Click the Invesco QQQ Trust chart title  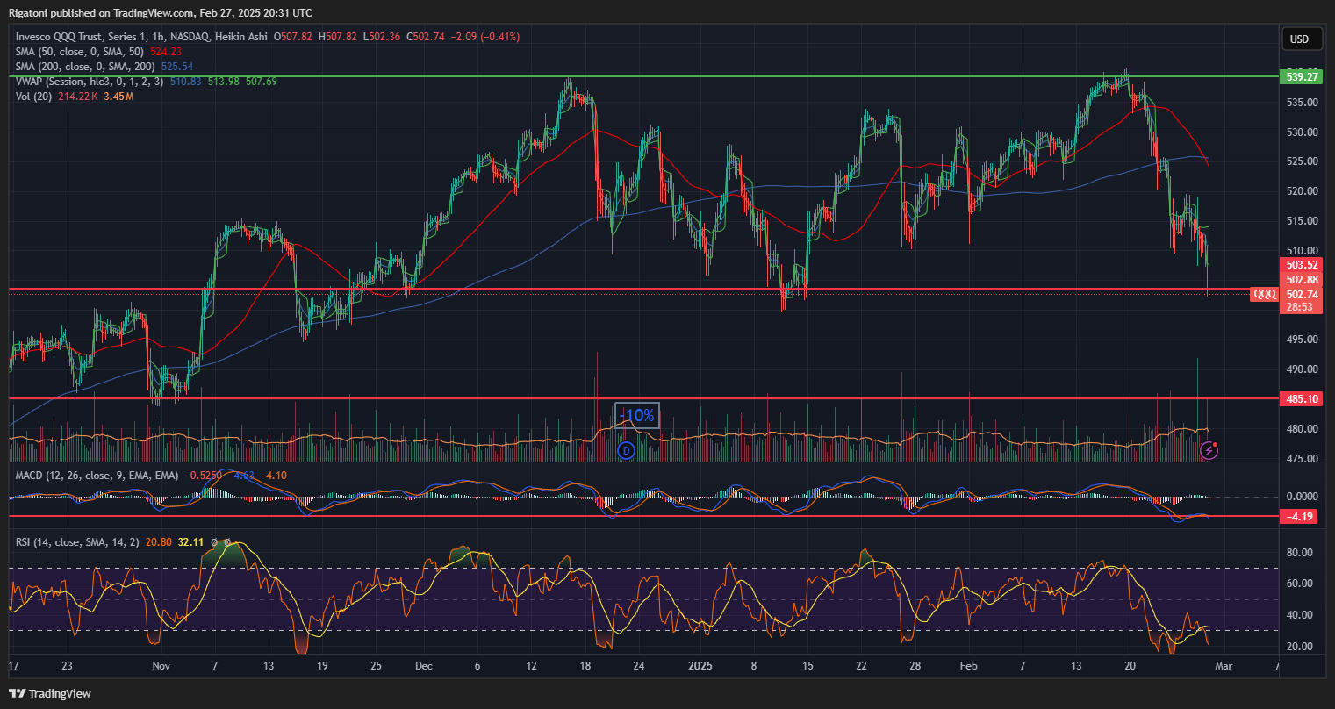[x=142, y=37]
